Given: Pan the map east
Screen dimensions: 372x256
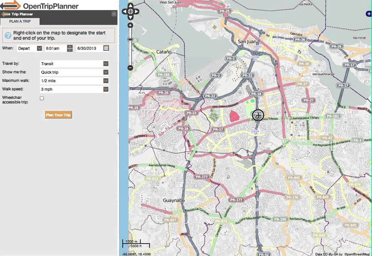Looking at the screenshot, I should [137, 11].
